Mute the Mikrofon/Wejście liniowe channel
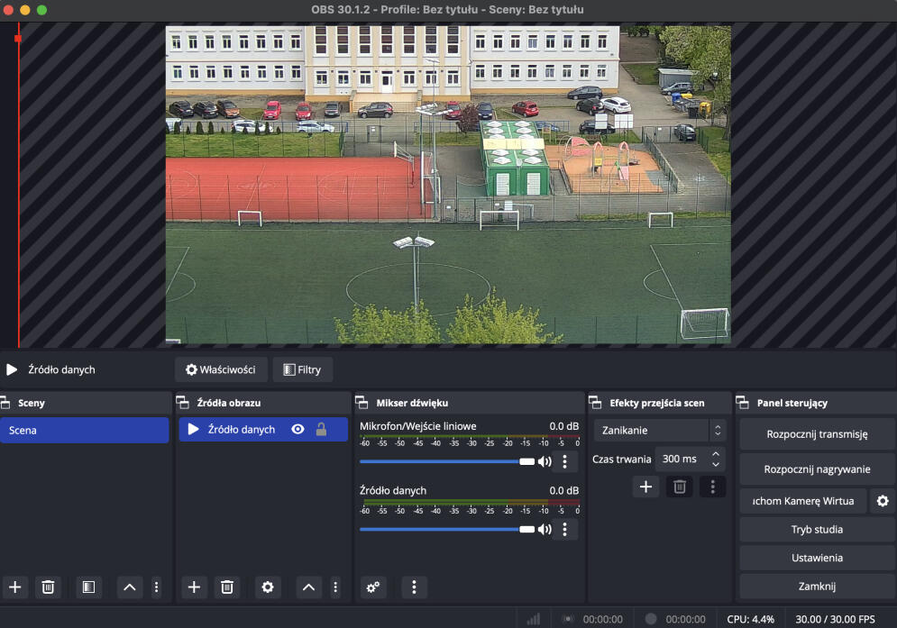This screenshot has width=897, height=628. pyautogui.click(x=545, y=462)
